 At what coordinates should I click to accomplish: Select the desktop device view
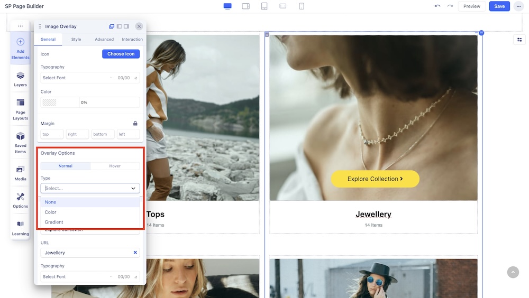coord(227,6)
